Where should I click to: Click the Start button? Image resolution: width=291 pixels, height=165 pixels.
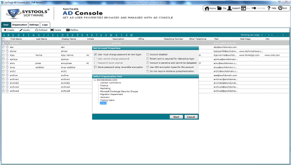(x=176, y=117)
